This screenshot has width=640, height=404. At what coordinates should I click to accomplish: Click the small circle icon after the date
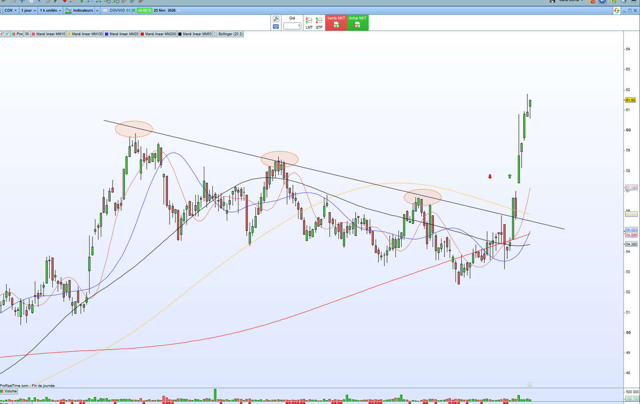click(179, 10)
